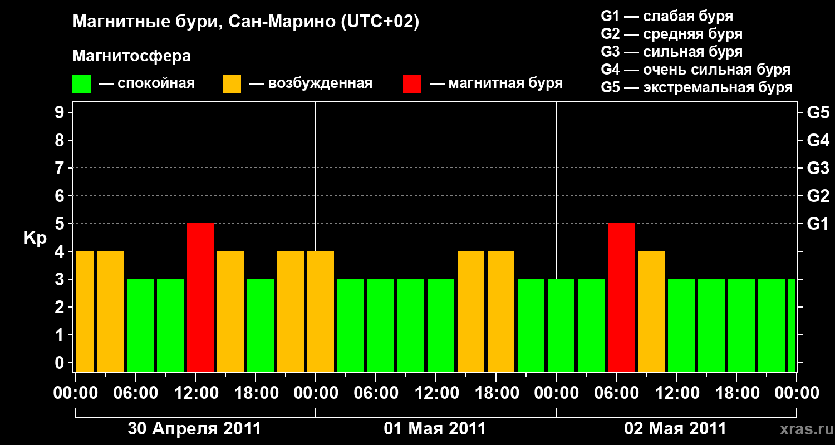Click the '06:00' time label for 02 Мая
This screenshot has width=835, height=445.
(x=616, y=394)
